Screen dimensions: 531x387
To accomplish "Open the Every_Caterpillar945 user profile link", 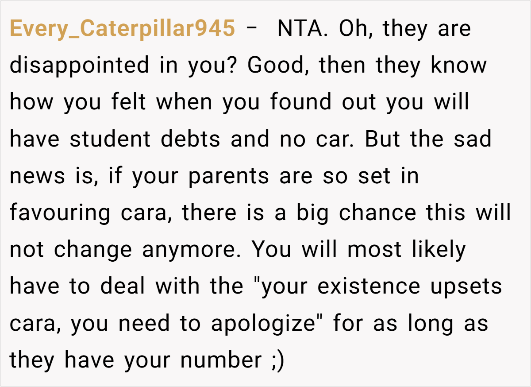I will (x=122, y=29).
